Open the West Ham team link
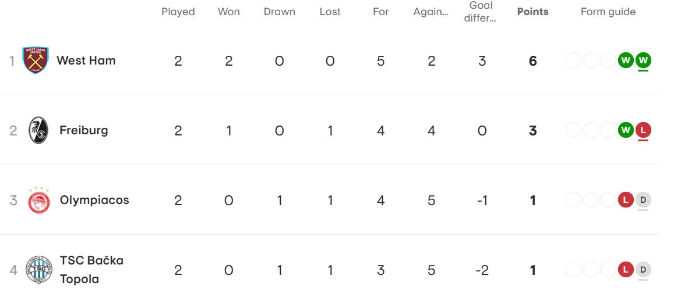 pos(86,60)
